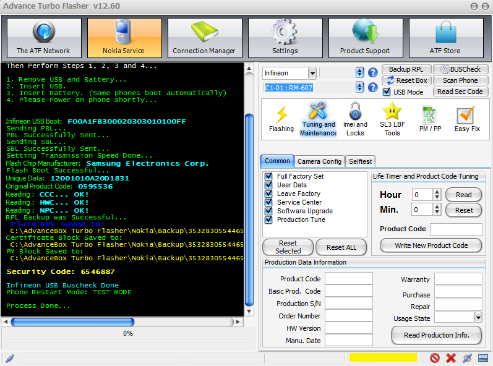Click the Reset Selected button
493x366 pixels.
[288, 247]
